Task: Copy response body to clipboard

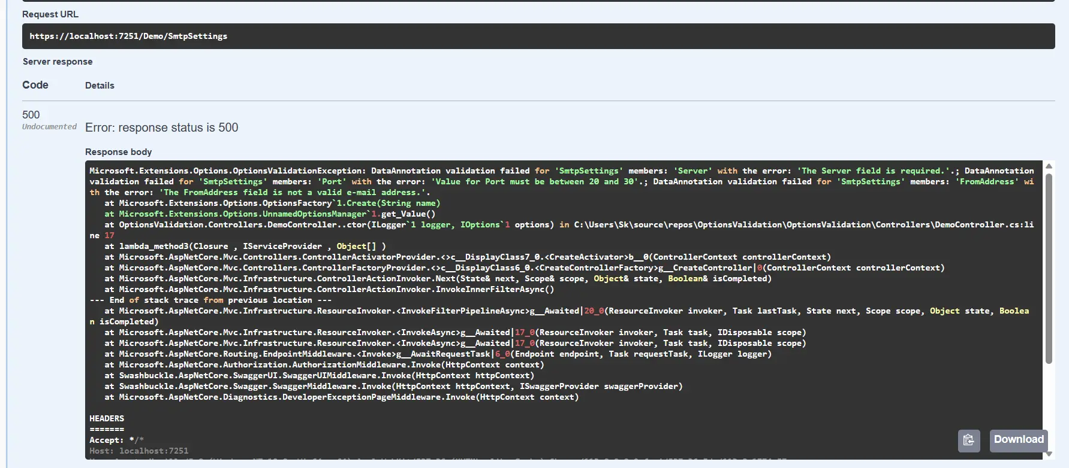Action: [968, 440]
